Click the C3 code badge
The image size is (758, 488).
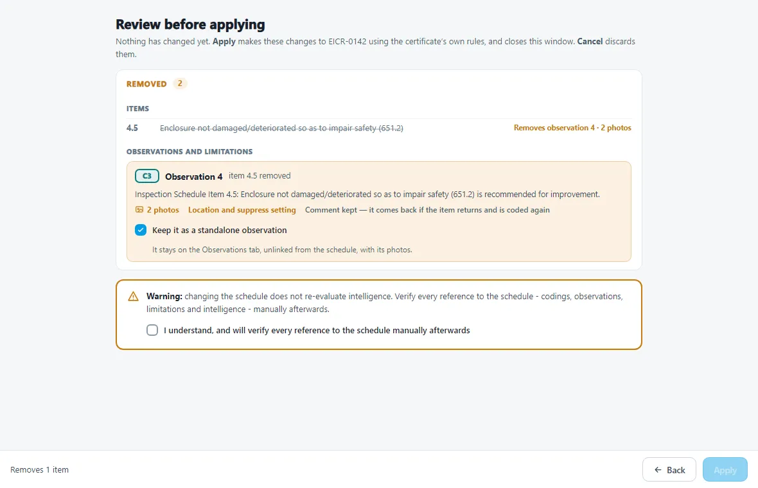coord(147,176)
